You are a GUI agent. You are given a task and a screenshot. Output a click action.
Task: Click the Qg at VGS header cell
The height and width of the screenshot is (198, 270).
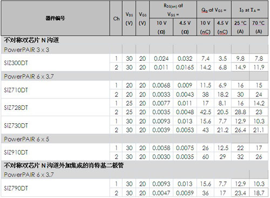214,10
